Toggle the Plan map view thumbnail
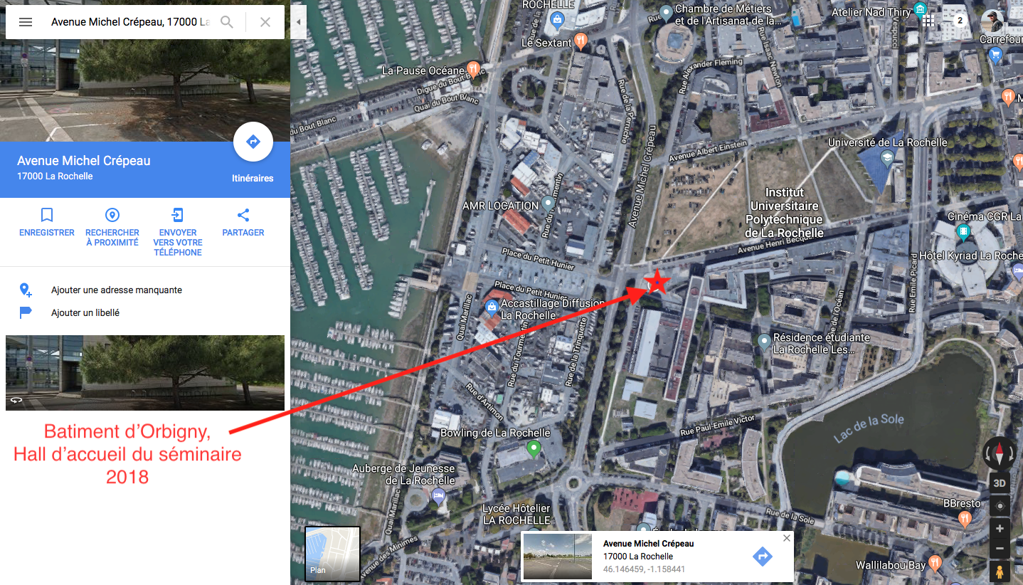The image size is (1023, 585). [x=332, y=553]
